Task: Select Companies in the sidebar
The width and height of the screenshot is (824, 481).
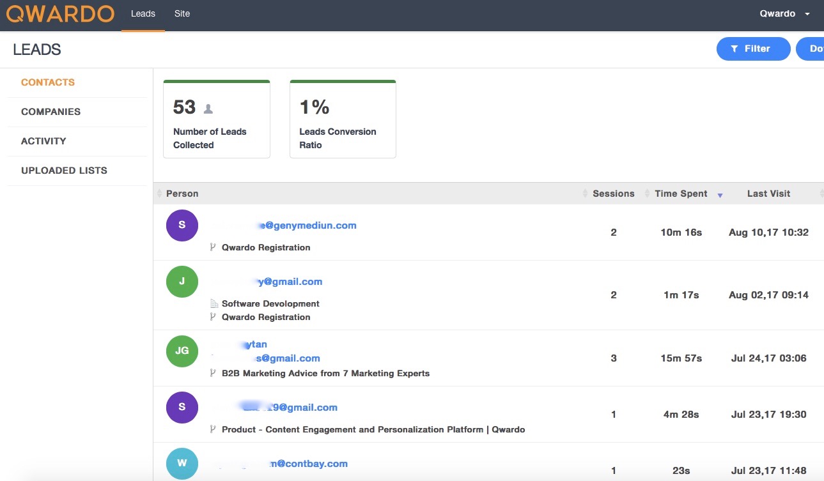Action: click(x=51, y=112)
